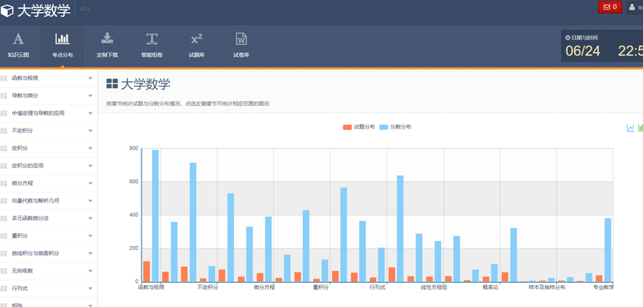Open the 知识云图 knowledge cloud page
Image resolution: width=643 pixels, height=307 pixels.
(18, 47)
